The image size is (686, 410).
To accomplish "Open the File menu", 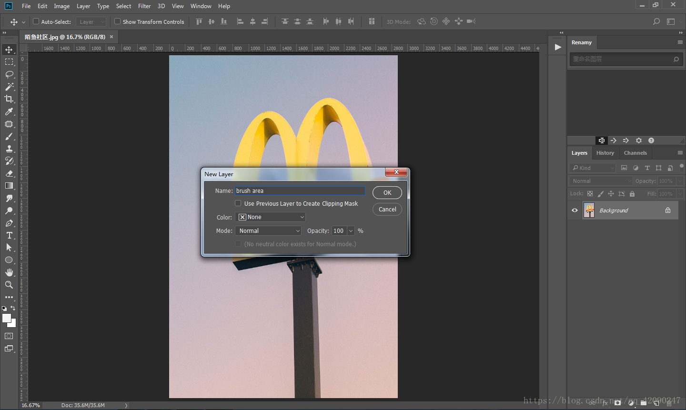I will pyautogui.click(x=26, y=6).
